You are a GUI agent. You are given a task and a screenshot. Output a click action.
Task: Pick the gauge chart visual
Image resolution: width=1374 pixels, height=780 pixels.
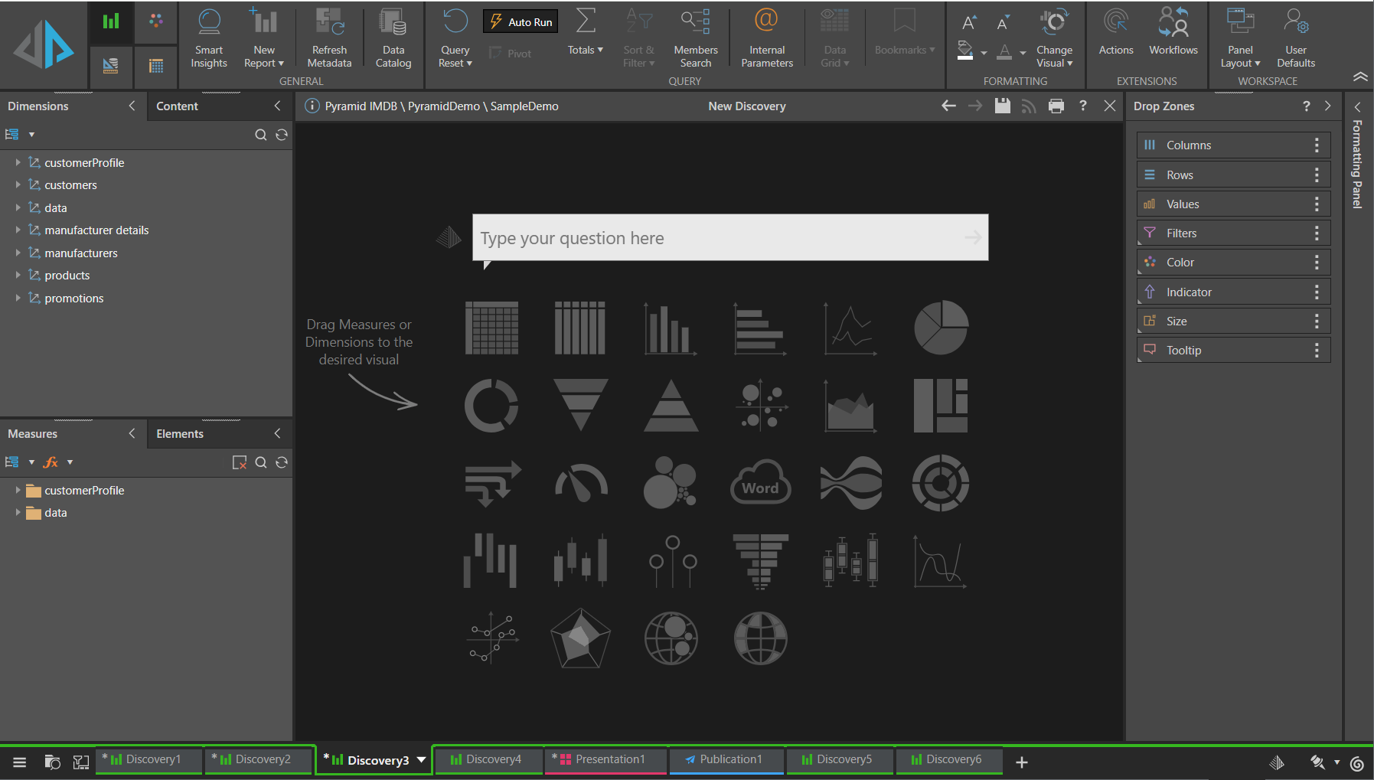coord(581,484)
